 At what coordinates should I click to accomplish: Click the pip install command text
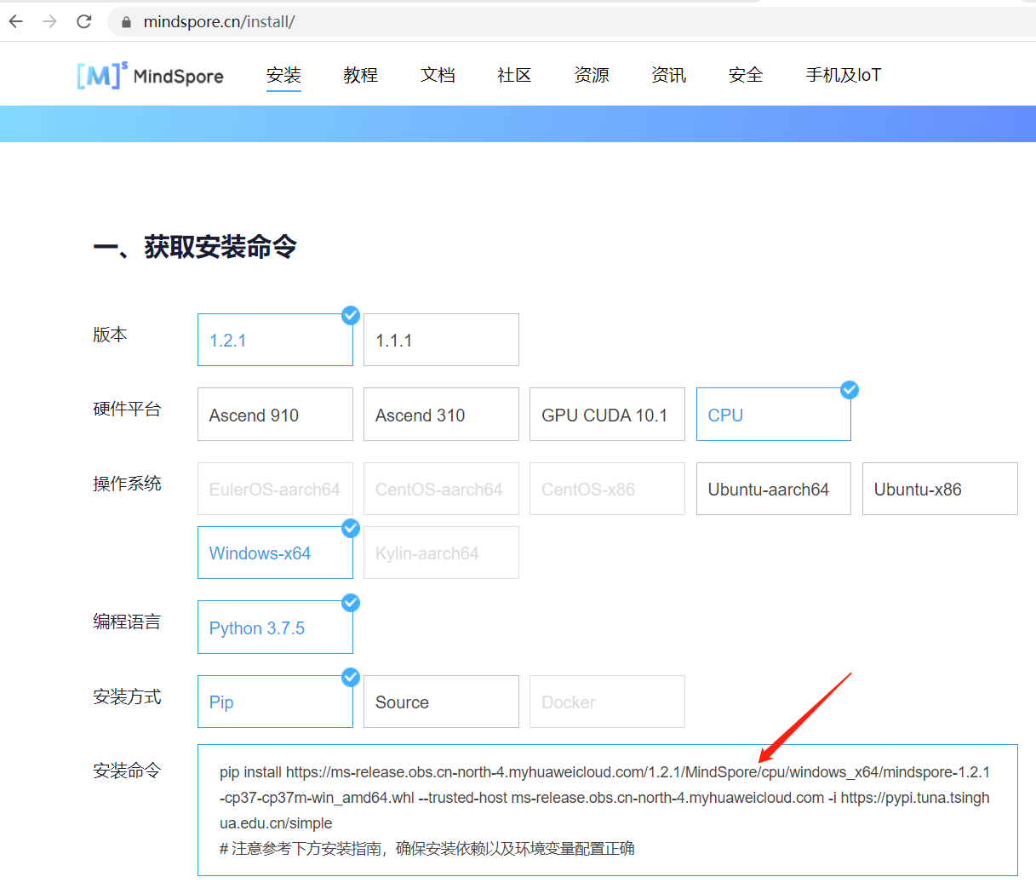[604, 798]
